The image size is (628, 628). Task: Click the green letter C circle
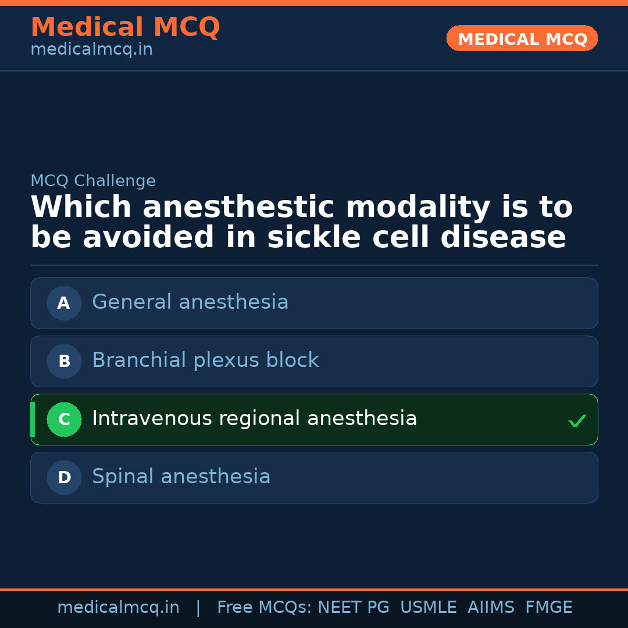(64, 419)
